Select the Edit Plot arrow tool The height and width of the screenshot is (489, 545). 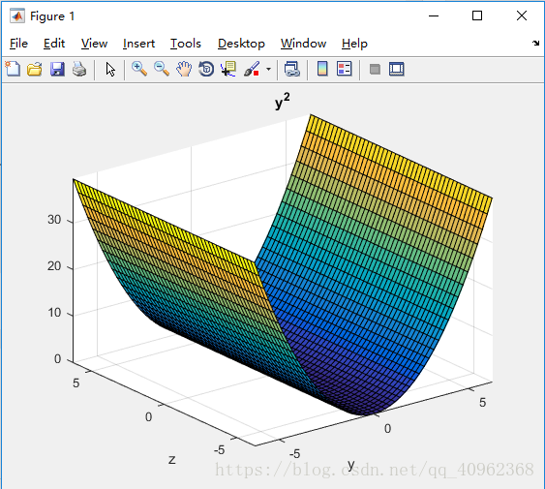coord(110,69)
